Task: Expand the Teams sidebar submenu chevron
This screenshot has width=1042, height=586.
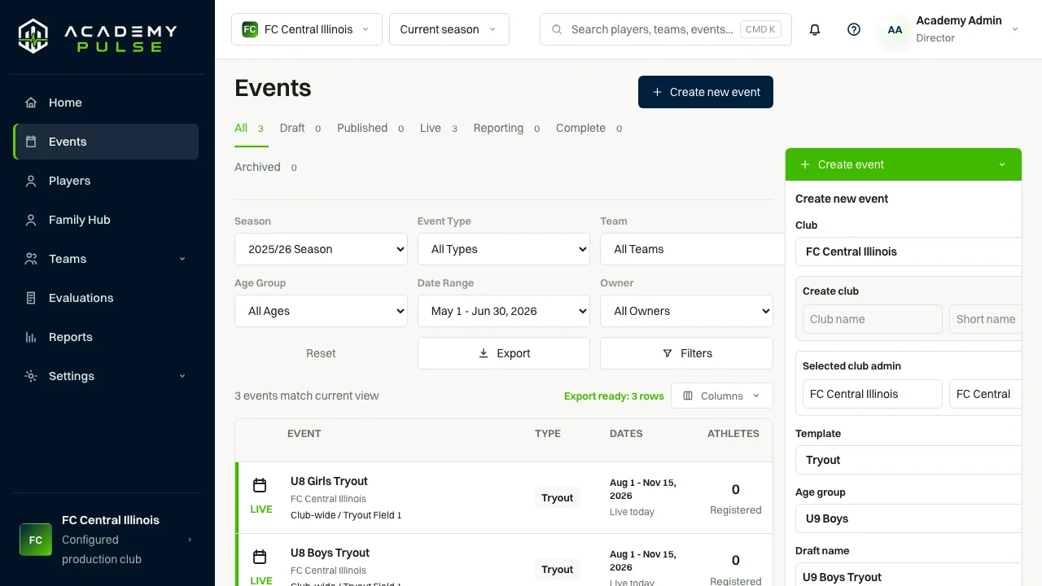Action: pyautogui.click(x=182, y=259)
